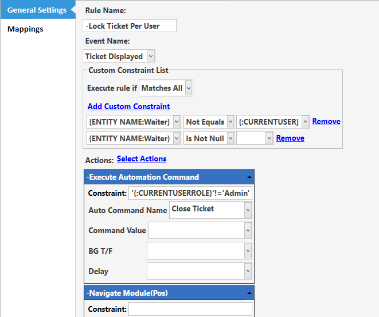
Task: Switch to the Mappings tab
Action: coord(25,29)
